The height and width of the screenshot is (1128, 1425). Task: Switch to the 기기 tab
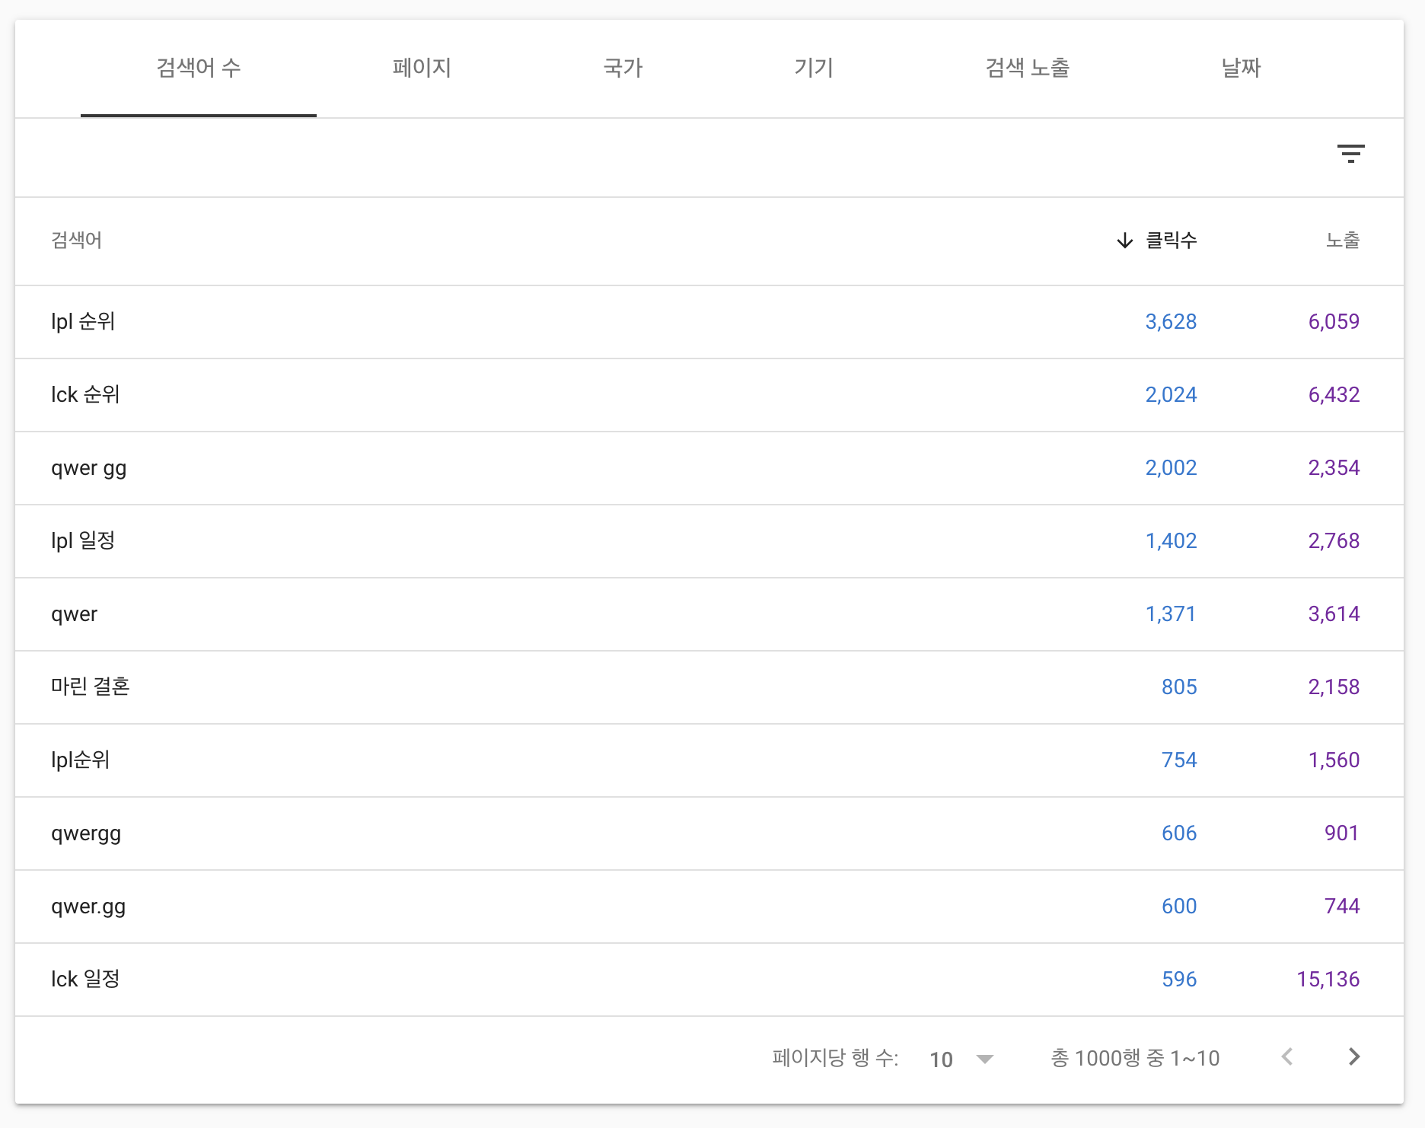click(x=814, y=68)
